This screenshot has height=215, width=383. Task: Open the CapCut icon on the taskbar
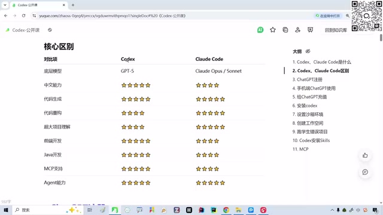(189, 210)
